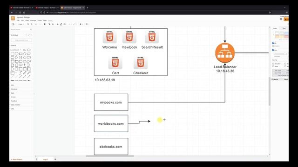Open the Extras menu
298x167 pixels.
coord(40,20)
